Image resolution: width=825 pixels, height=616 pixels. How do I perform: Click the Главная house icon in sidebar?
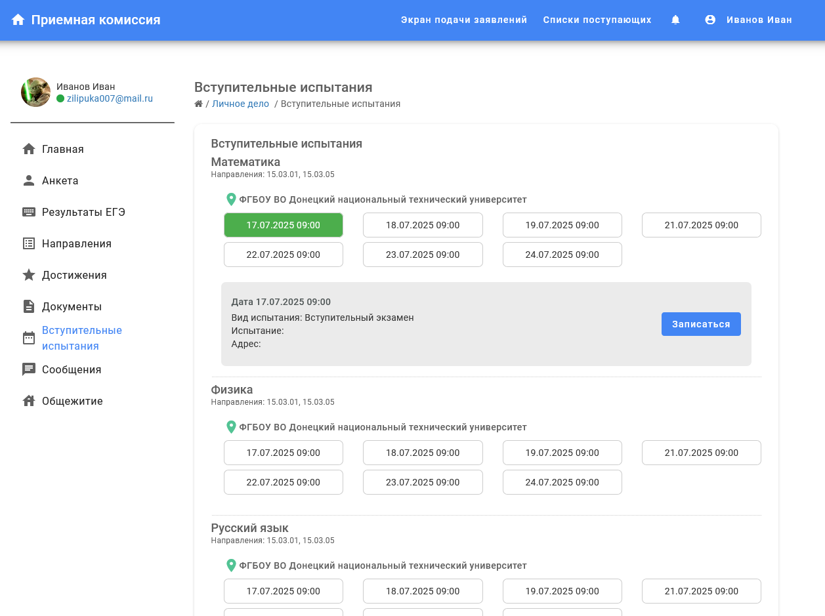(x=29, y=149)
